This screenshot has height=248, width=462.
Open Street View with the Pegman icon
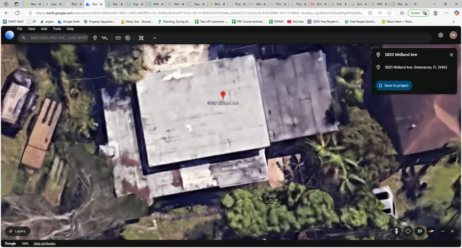(396, 231)
